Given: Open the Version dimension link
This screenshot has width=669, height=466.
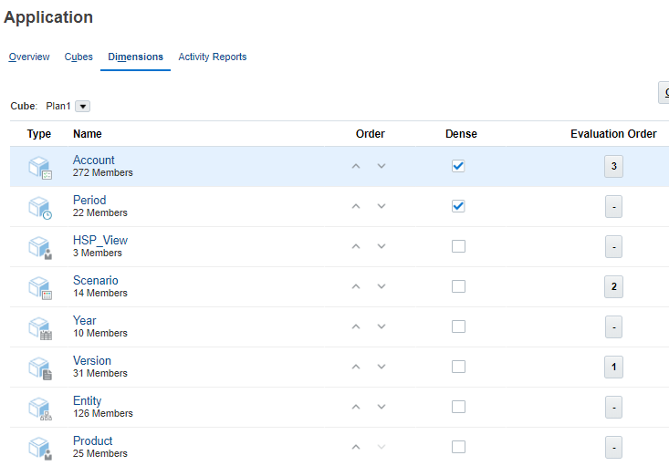Looking at the screenshot, I should point(92,360).
